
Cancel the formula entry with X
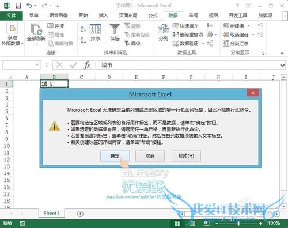coord(59,65)
